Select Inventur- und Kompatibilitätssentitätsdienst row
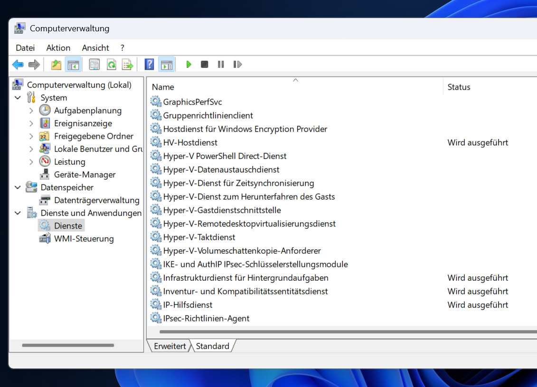 [x=245, y=291]
